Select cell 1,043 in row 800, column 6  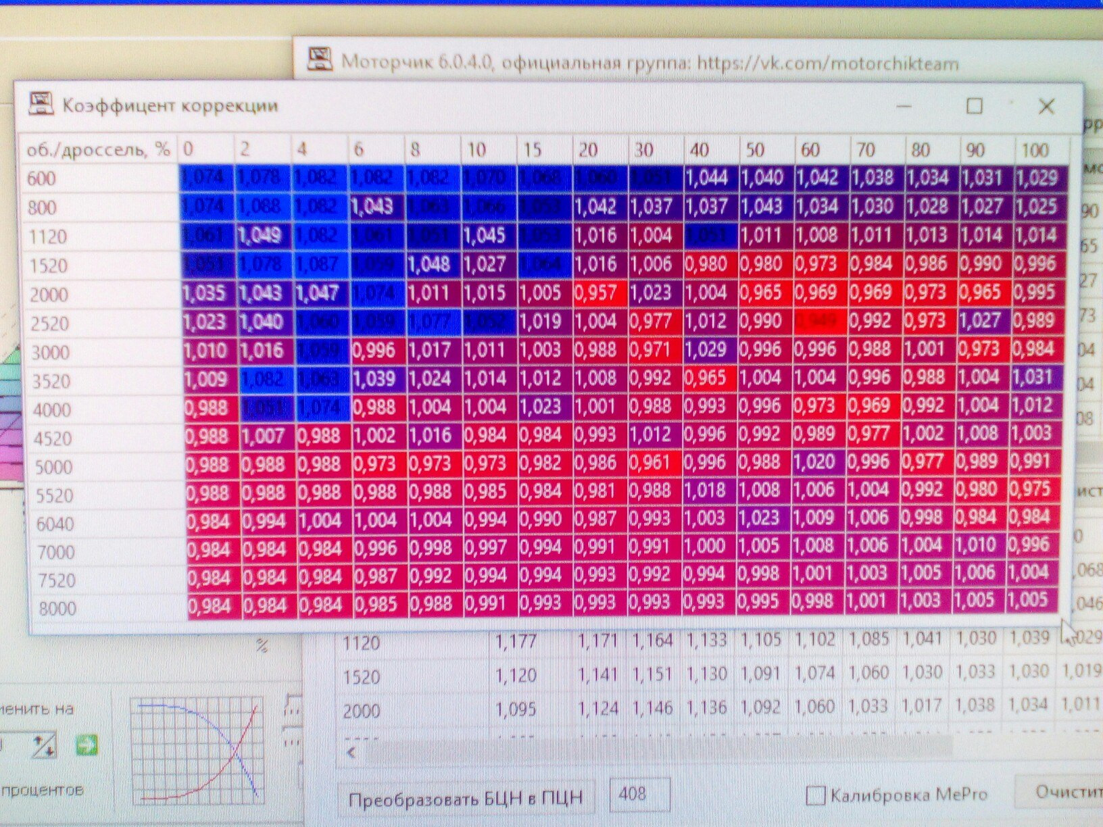[x=377, y=207]
